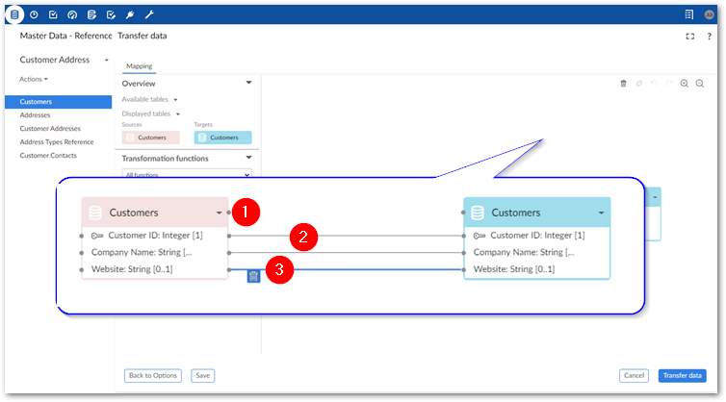The image size is (726, 402).
Task: Click the pink Customers source table chip
Action: tap(151, 138)
